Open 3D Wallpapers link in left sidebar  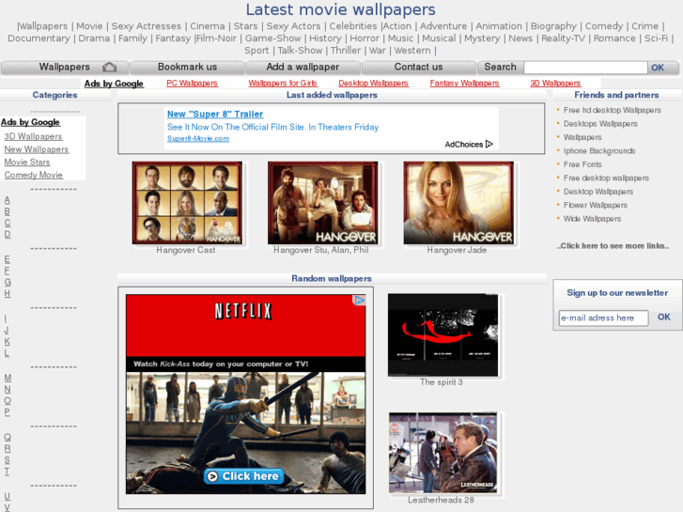33,136
